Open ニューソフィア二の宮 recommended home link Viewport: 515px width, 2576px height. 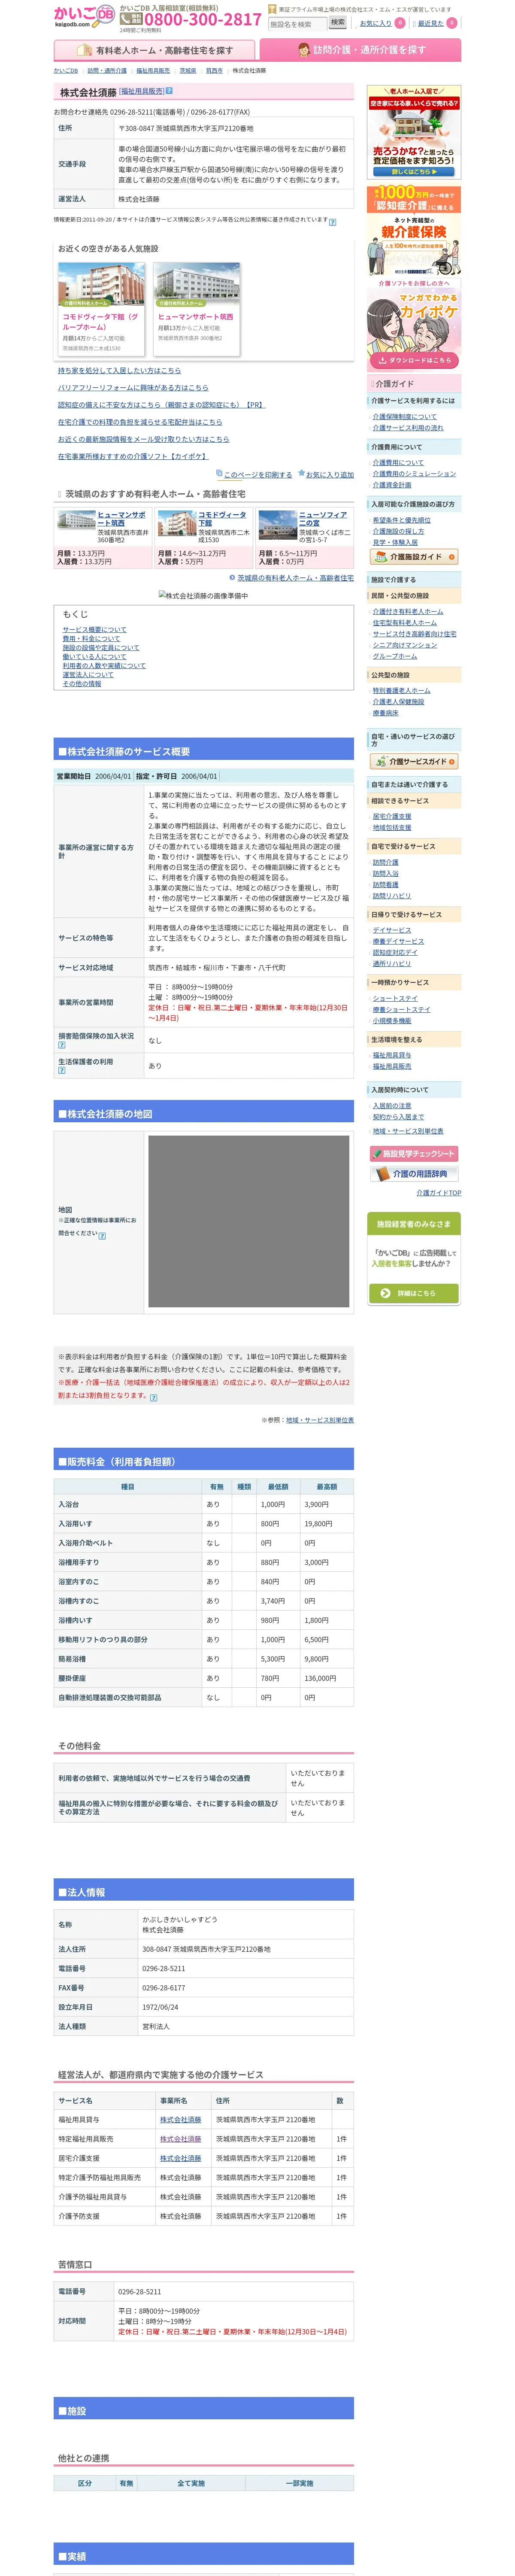323,519
